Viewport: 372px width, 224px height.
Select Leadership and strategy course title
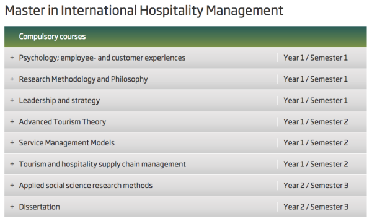click(x=60, y=101)
